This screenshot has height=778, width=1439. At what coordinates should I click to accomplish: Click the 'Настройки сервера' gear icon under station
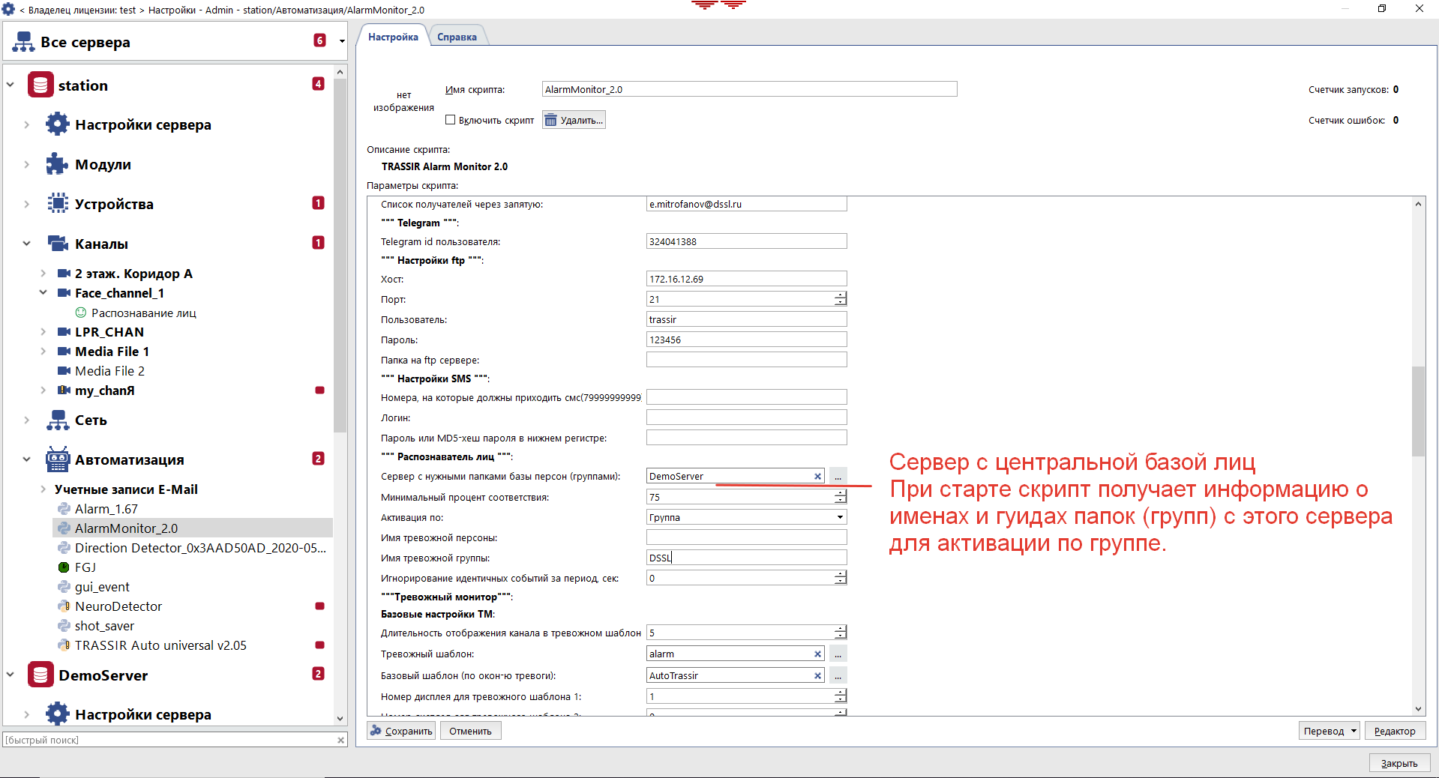(x=57, y=124)
